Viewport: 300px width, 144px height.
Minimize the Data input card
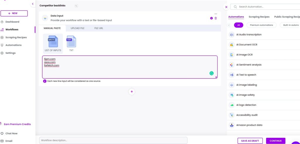[216, 14]
